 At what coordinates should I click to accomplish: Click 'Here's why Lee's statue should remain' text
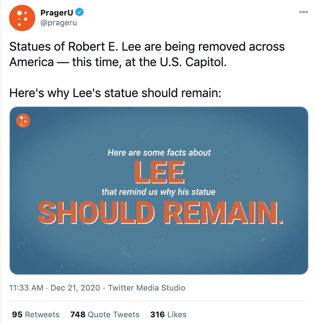[x=115, y=93]
